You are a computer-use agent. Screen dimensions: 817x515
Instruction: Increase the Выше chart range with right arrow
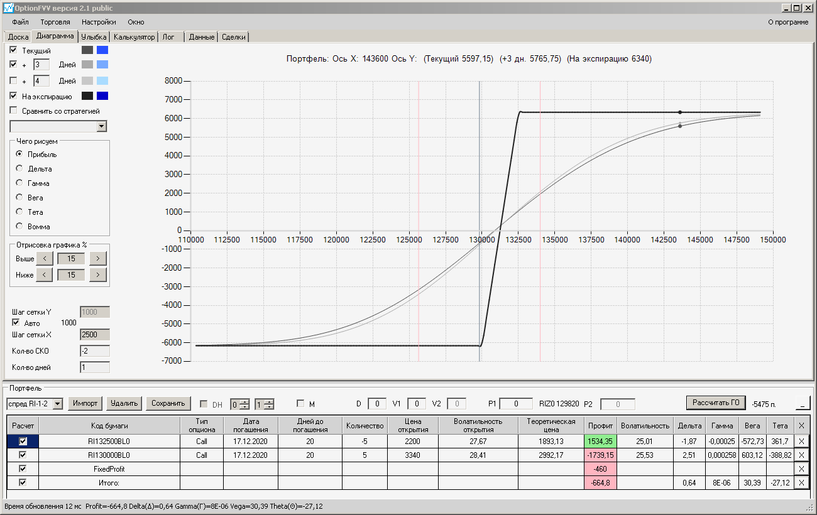pyautogui.click(x=98, y=258)
